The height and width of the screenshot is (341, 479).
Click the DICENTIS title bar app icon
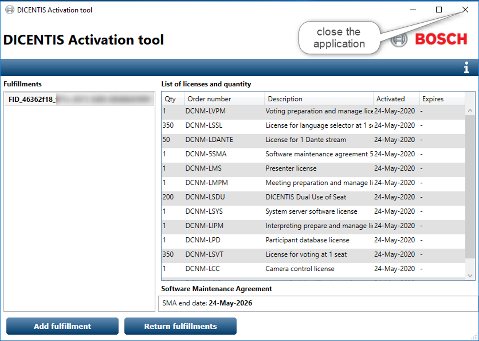10,10
